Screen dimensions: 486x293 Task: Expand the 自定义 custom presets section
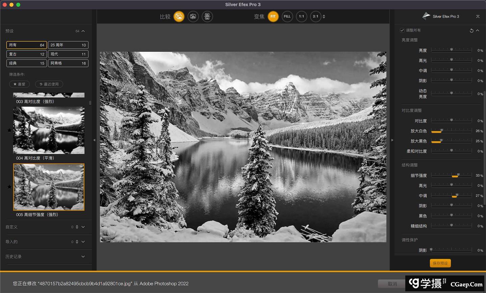83,227
